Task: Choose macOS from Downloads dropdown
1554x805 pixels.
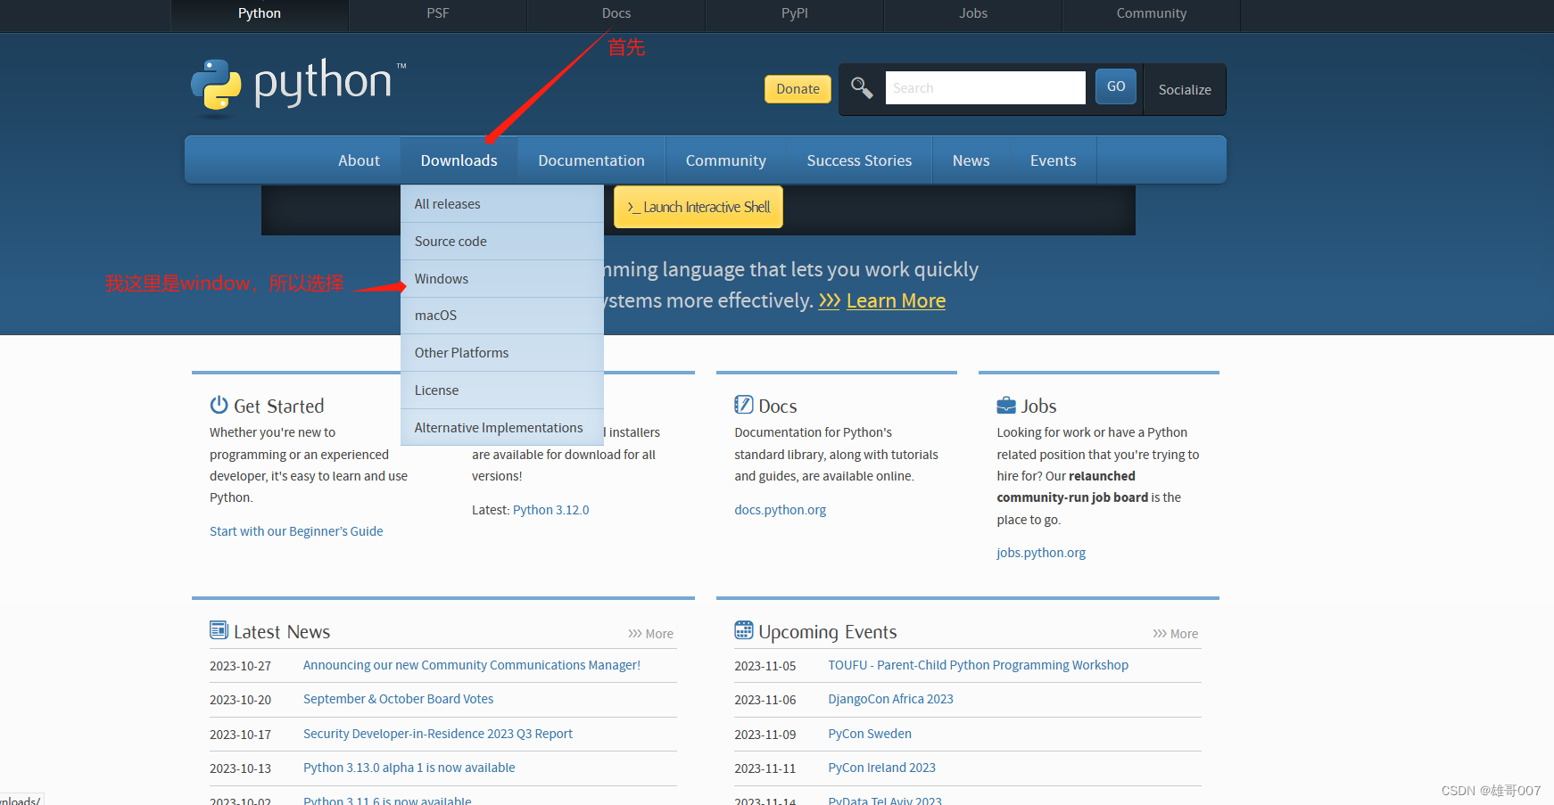Action: 502,316
